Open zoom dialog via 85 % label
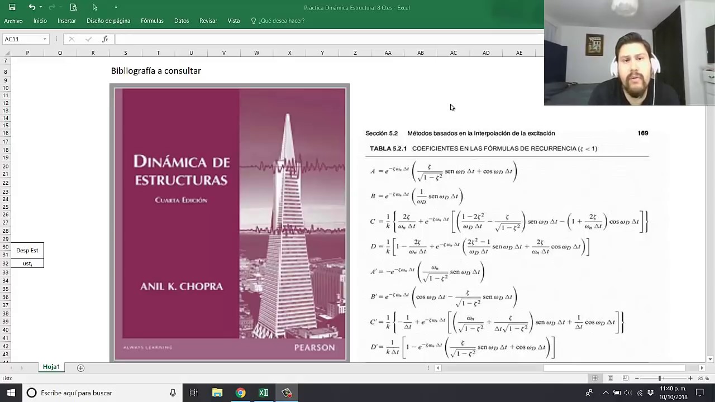 click(703, 378)
